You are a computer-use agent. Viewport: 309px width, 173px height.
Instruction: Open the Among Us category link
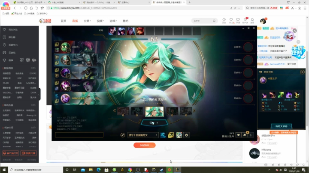point(31,115)
